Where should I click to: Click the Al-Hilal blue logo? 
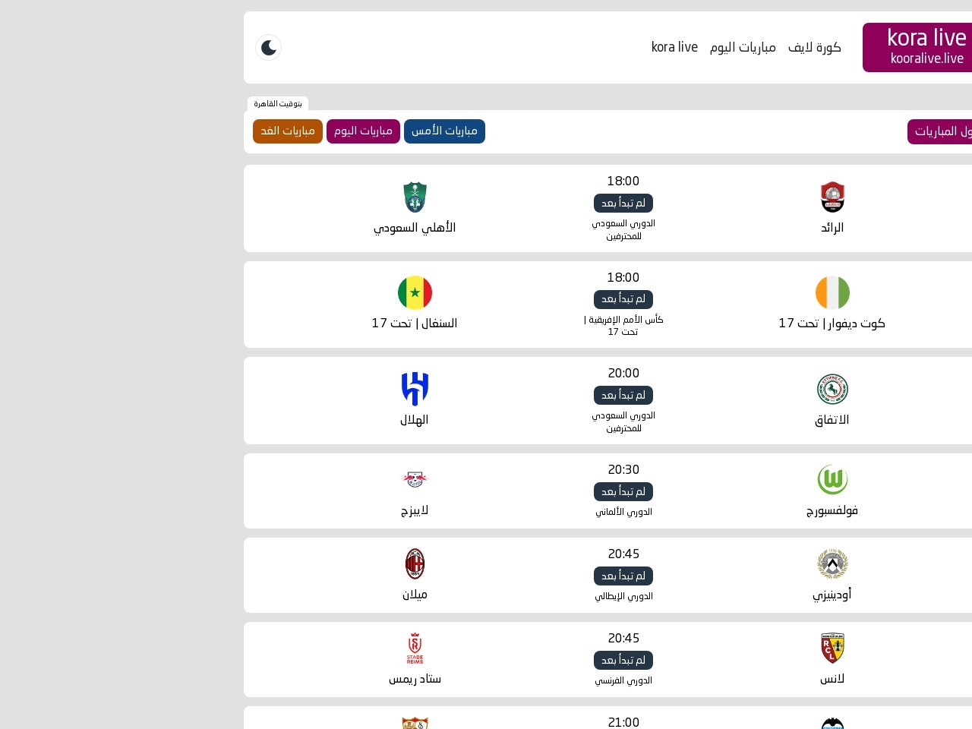[x=415, y=389]
